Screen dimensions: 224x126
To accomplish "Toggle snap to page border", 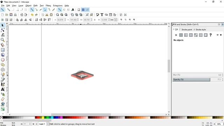I will (79, 10).
